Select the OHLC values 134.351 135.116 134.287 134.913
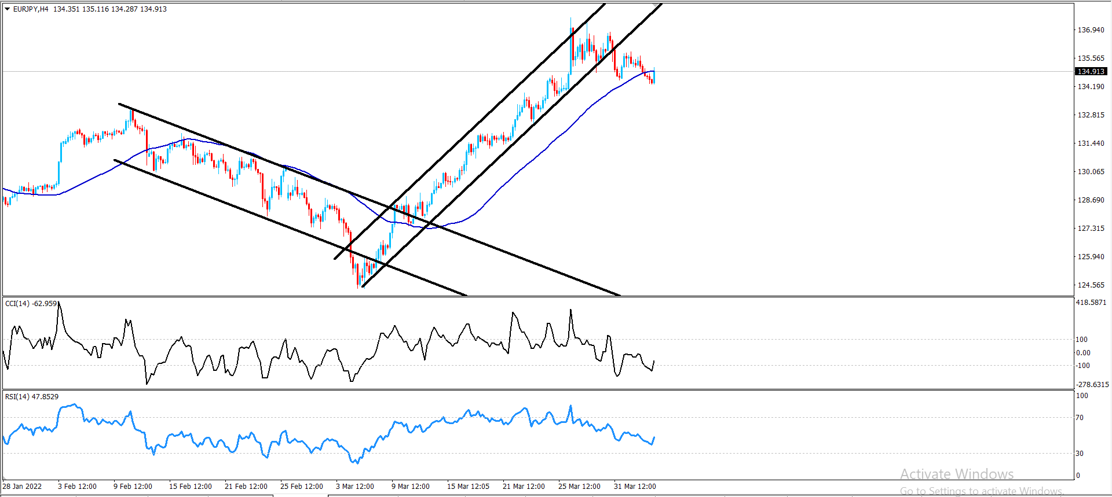Screen dimensions: 1112x497 click(x=110, y=9)
